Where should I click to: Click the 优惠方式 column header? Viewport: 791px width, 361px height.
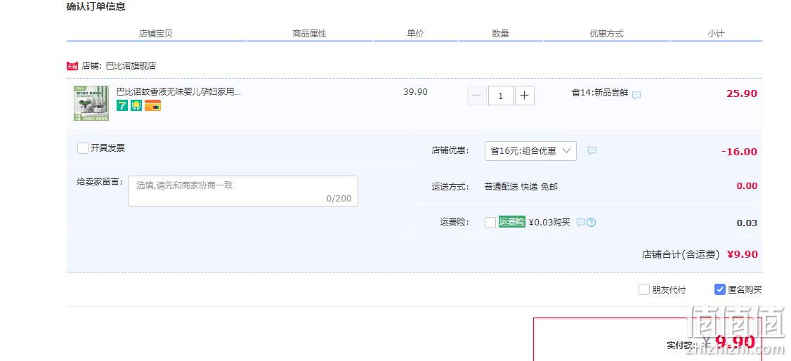point(606,34)
